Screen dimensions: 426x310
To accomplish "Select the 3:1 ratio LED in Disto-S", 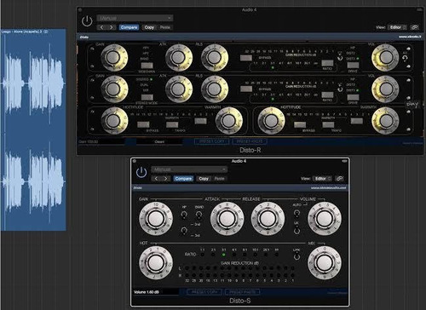I will (x=224, y=255).
